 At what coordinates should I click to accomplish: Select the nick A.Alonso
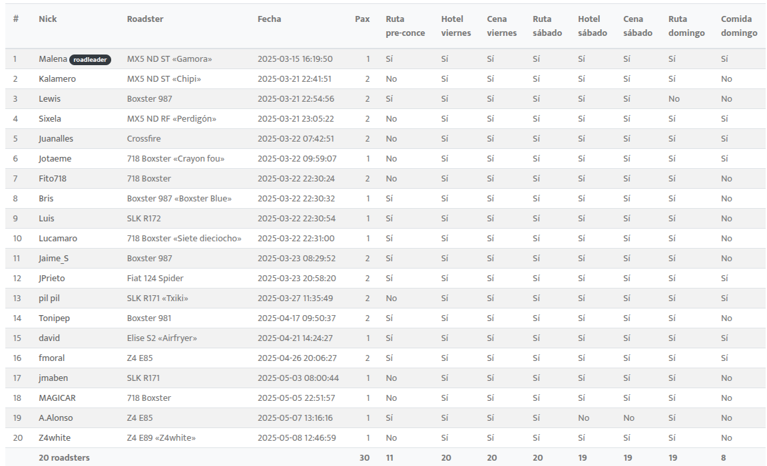point(56,418)
